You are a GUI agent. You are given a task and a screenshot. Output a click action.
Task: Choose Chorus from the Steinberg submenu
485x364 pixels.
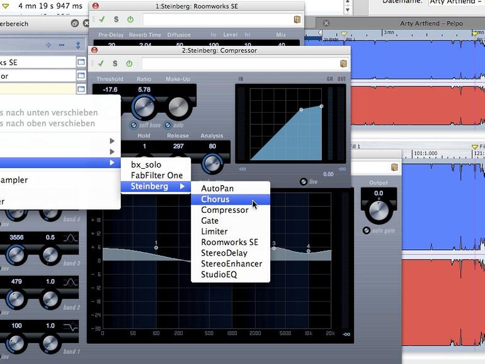coord(231,199)
